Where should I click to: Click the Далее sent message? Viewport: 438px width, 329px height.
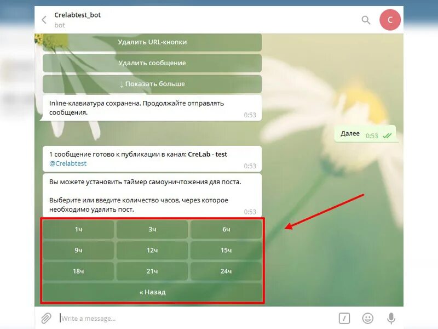[x=365, y=134]
